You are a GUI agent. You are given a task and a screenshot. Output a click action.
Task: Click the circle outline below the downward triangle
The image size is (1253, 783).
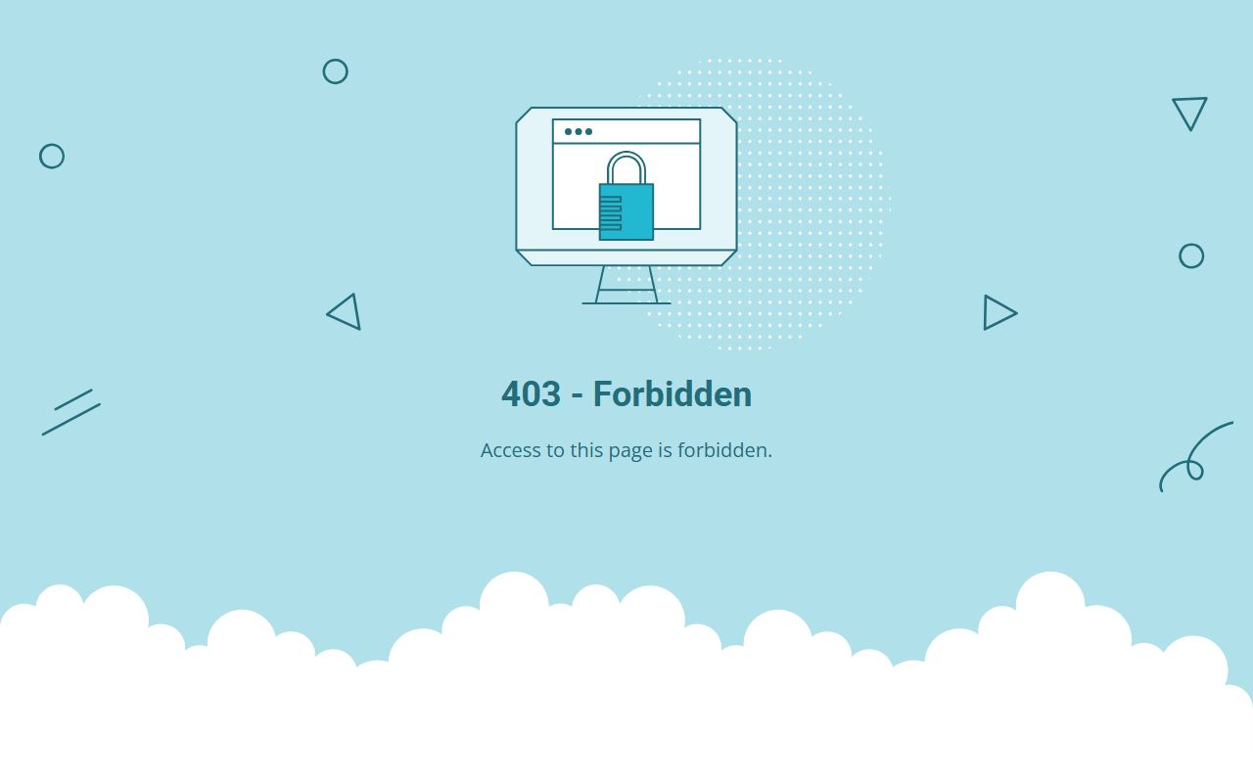point(1191,256)
